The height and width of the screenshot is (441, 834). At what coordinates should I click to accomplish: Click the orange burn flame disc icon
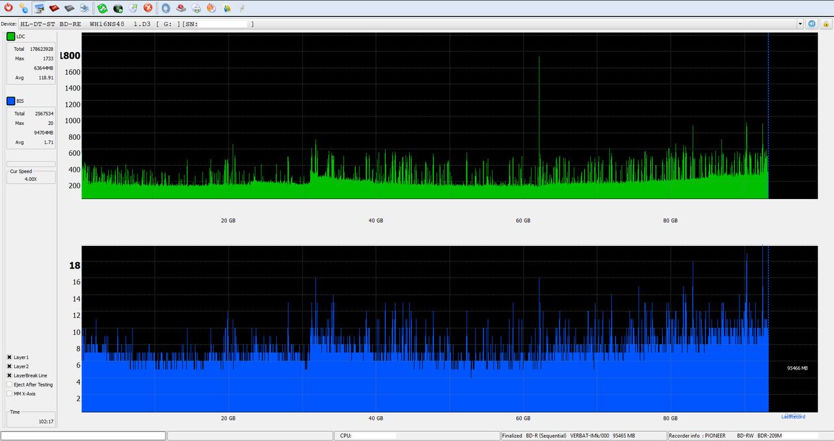tap(211, 8)
